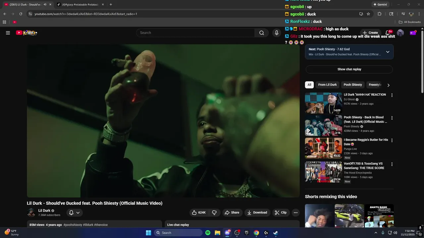The height and width of the screenshot is (238, 424).
Task: Click the Lil Durk channel avatar
Action: point(31,213)
